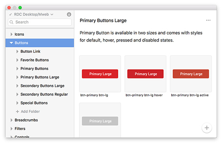Image resolution: width=224 pixels, height=148 pixels.
Task: Select the Buttons folder row
Action: click(x=40, y=43)
